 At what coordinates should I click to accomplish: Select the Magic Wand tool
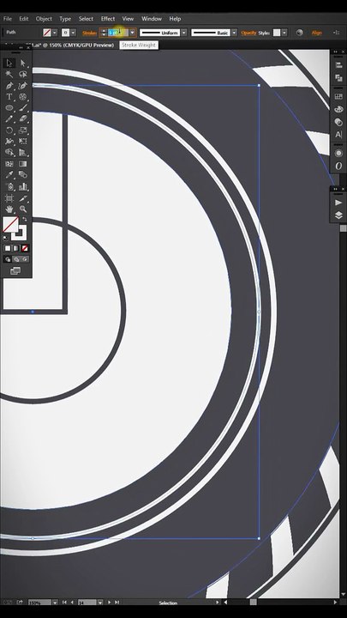[9, 75]
